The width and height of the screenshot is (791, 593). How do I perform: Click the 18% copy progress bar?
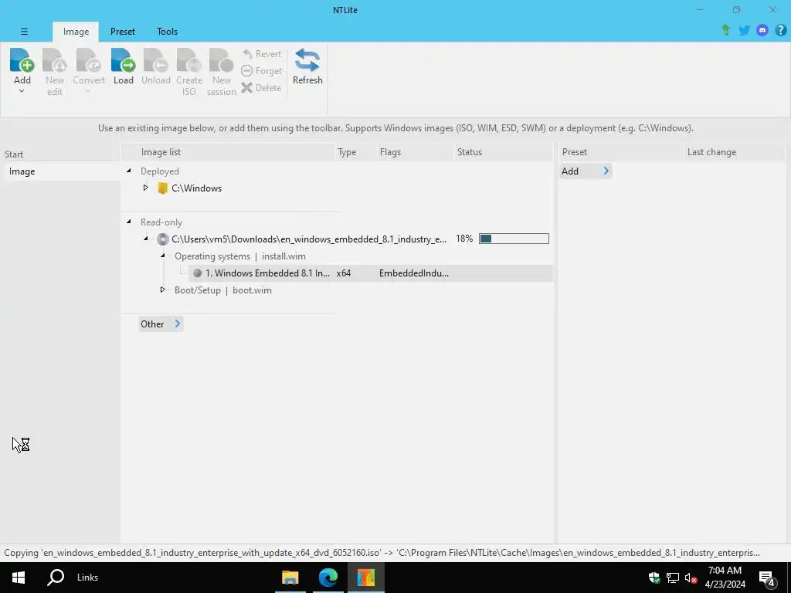tap(514, 239)
